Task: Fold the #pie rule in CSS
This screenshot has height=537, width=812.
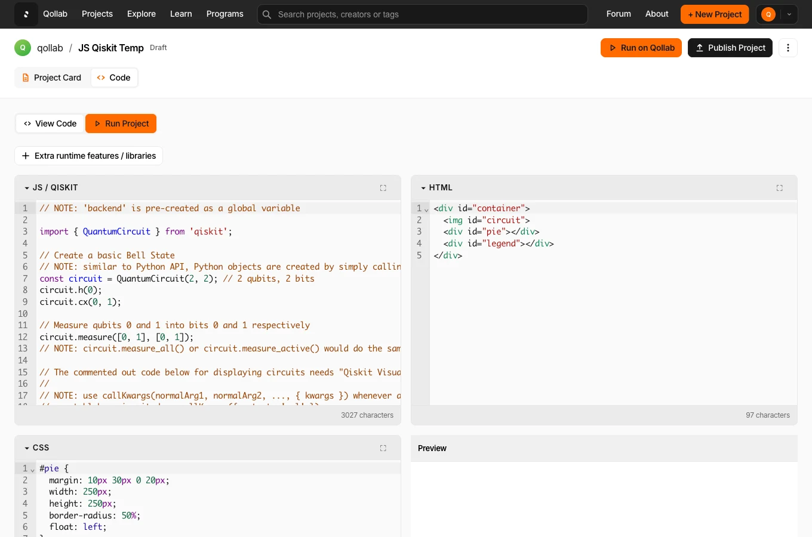Action: 32,470
